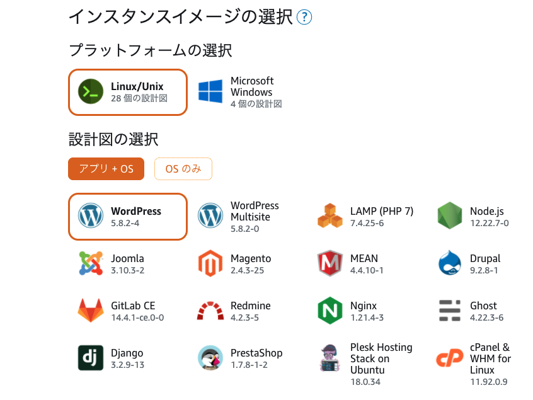Viewport: 533px width, 400px height.
Task: Click the 4 個の設計図 count text
Action: coord(256,104)
